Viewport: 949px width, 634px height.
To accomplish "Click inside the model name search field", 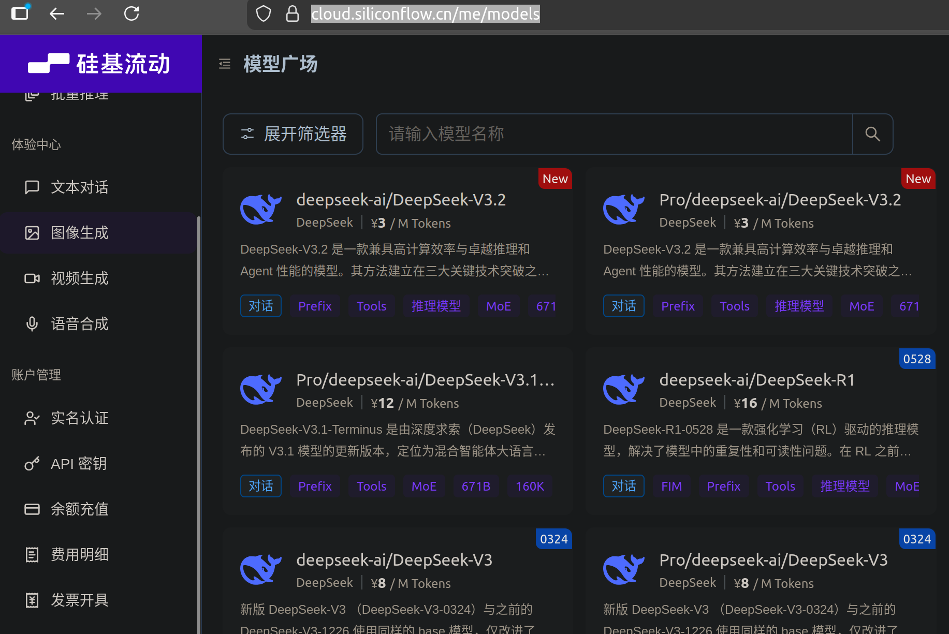I will (x=570, y=134).
